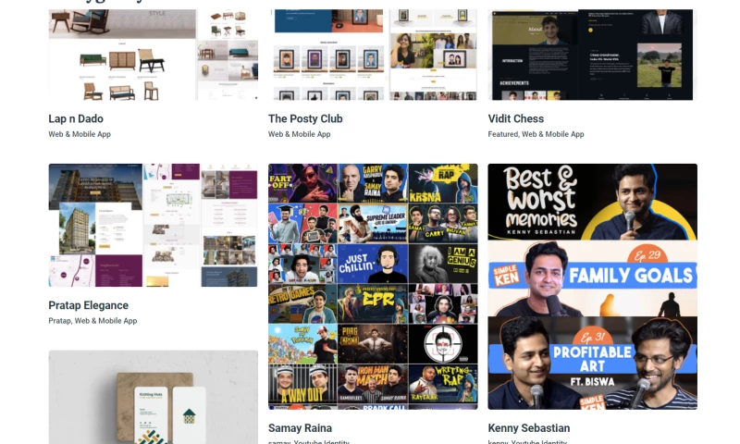Image resolution: width=740 pixels, height=444 pixels.
Task: Open the Vidit Chess project thumbnail
Action: 592,55
